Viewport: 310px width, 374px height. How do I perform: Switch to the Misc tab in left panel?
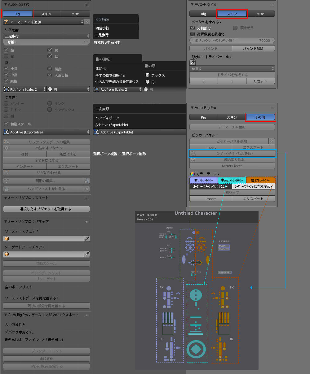coord(75,14)
